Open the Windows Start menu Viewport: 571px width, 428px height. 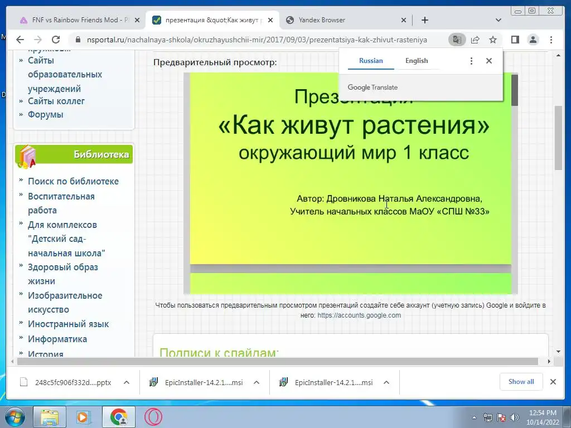pos(15,417)
